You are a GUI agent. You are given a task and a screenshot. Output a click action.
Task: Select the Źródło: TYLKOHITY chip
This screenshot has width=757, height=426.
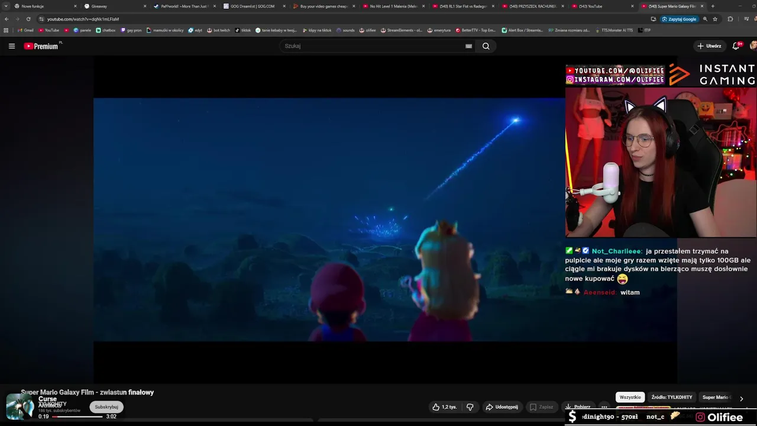click(671, 398)
